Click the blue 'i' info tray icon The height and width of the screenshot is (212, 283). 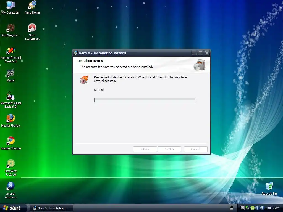(x=257, y=208)
